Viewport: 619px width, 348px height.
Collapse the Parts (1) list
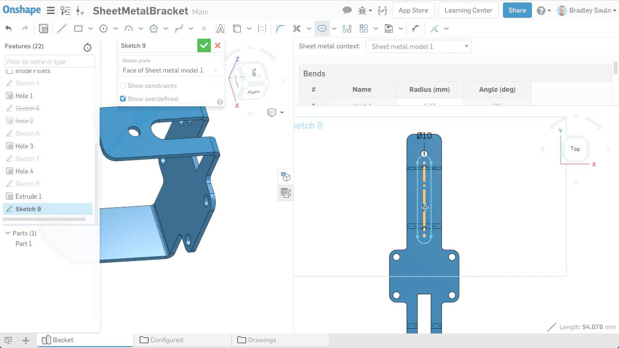point(8,233)
